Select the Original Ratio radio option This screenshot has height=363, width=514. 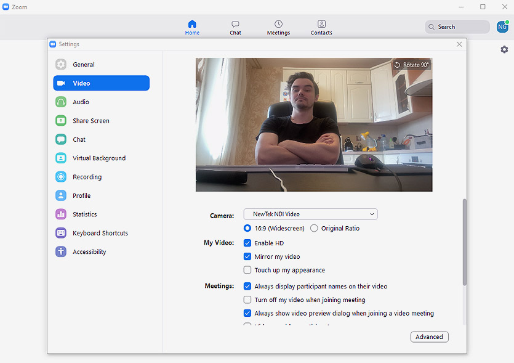coord(315,228)
